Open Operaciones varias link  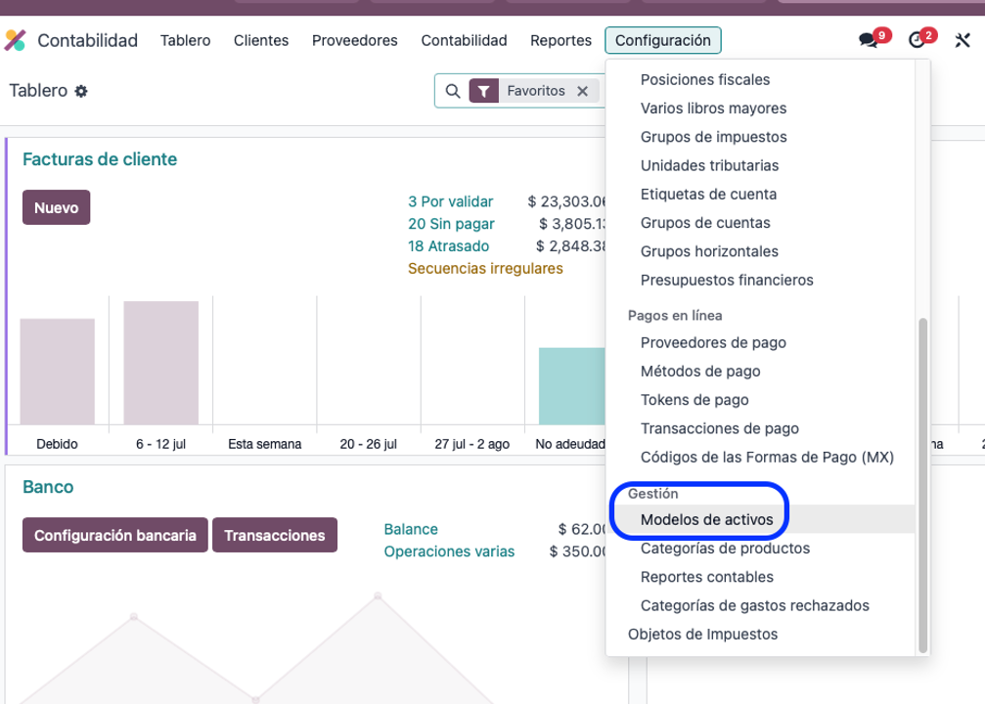(449, 551)
